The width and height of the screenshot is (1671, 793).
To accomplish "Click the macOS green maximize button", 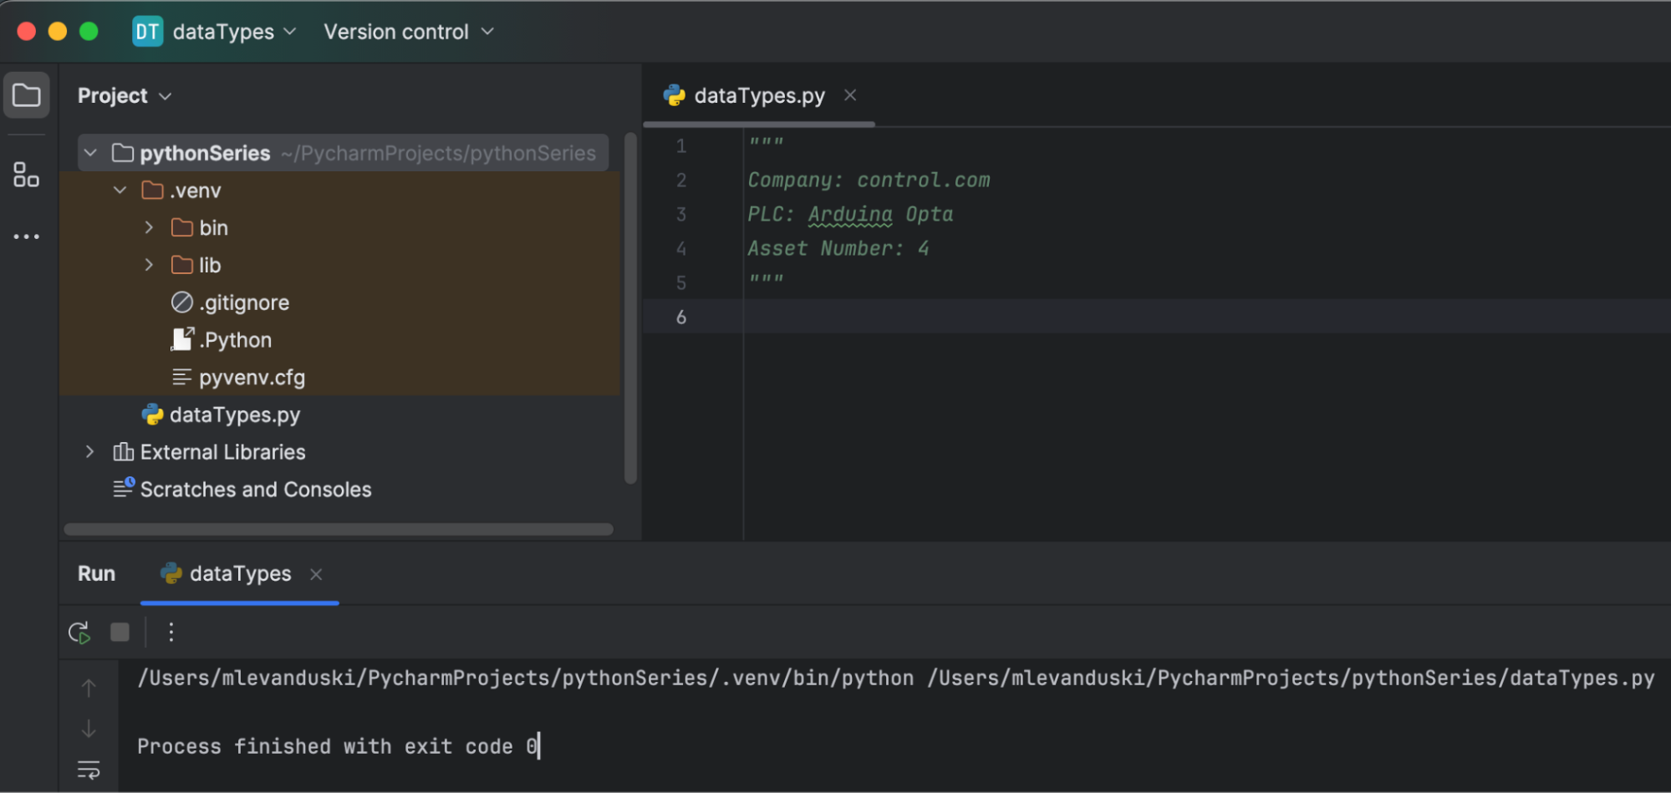I will pyautogui.click(x=89, y=32).
